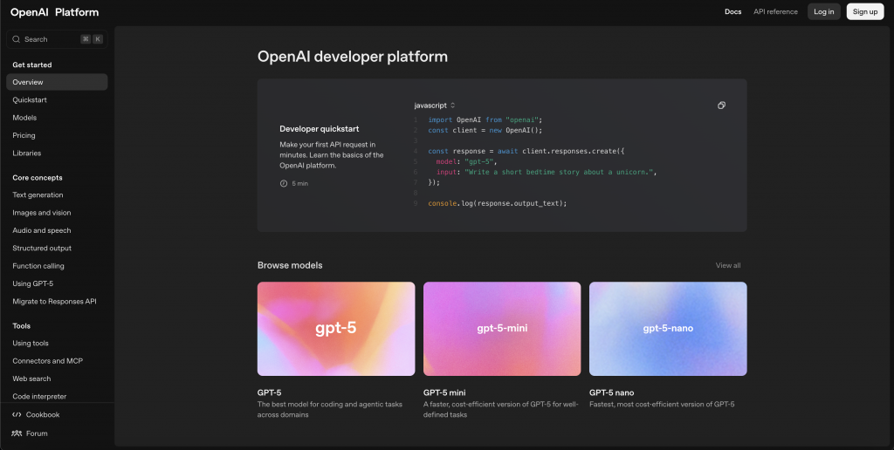Image resolution: width=894 pixels, height=450 pixels.
Task: Click the Log in button
Action: pos(824,11)
